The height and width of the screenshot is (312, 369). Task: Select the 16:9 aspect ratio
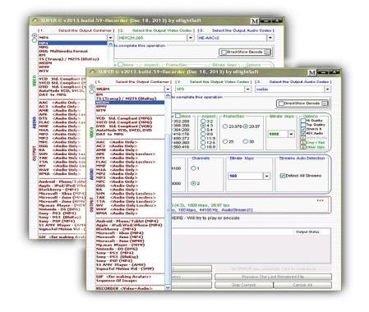click(203, 147)
